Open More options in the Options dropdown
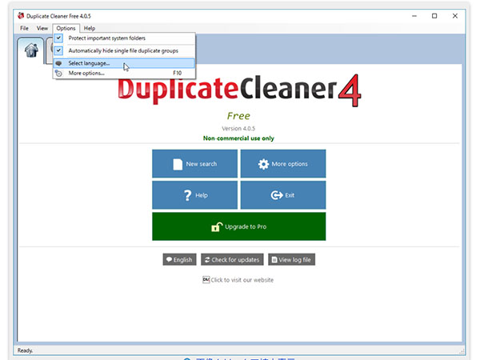480x360 pixels. [x=86, y=74]
